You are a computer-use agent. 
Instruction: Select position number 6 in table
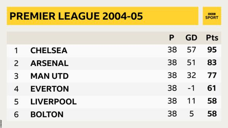pyautogui.click(x=16, y=114)
